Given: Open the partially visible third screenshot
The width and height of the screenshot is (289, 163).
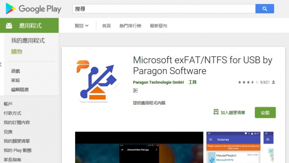Looking at the screenshot, I should coord(269,147).
